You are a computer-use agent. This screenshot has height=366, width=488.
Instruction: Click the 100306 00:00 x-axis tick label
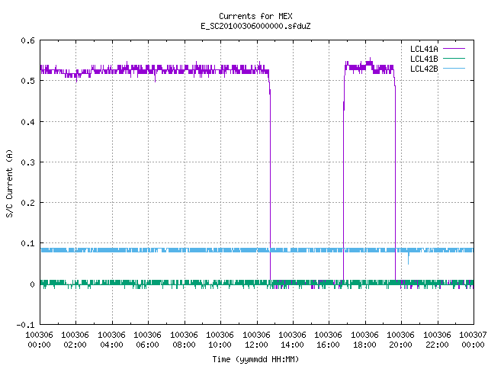click(39, 340)
